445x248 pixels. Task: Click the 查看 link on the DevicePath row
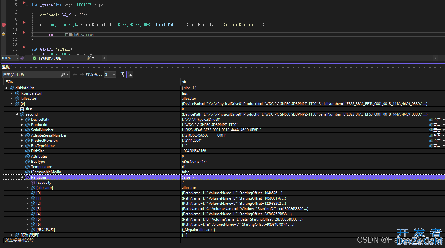pyautogui.click(x=437, y=120)
